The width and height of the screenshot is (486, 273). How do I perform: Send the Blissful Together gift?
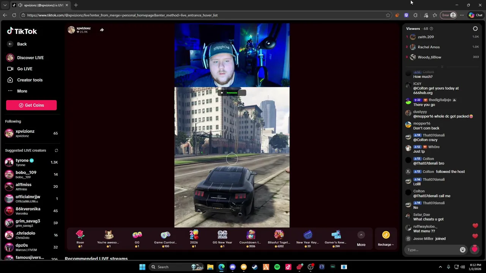point(279,239)
